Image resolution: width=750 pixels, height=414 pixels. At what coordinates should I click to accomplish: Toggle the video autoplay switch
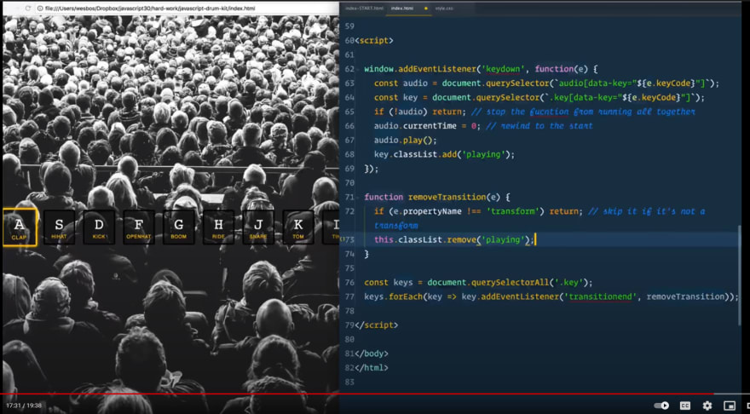[x=661, y=405]
